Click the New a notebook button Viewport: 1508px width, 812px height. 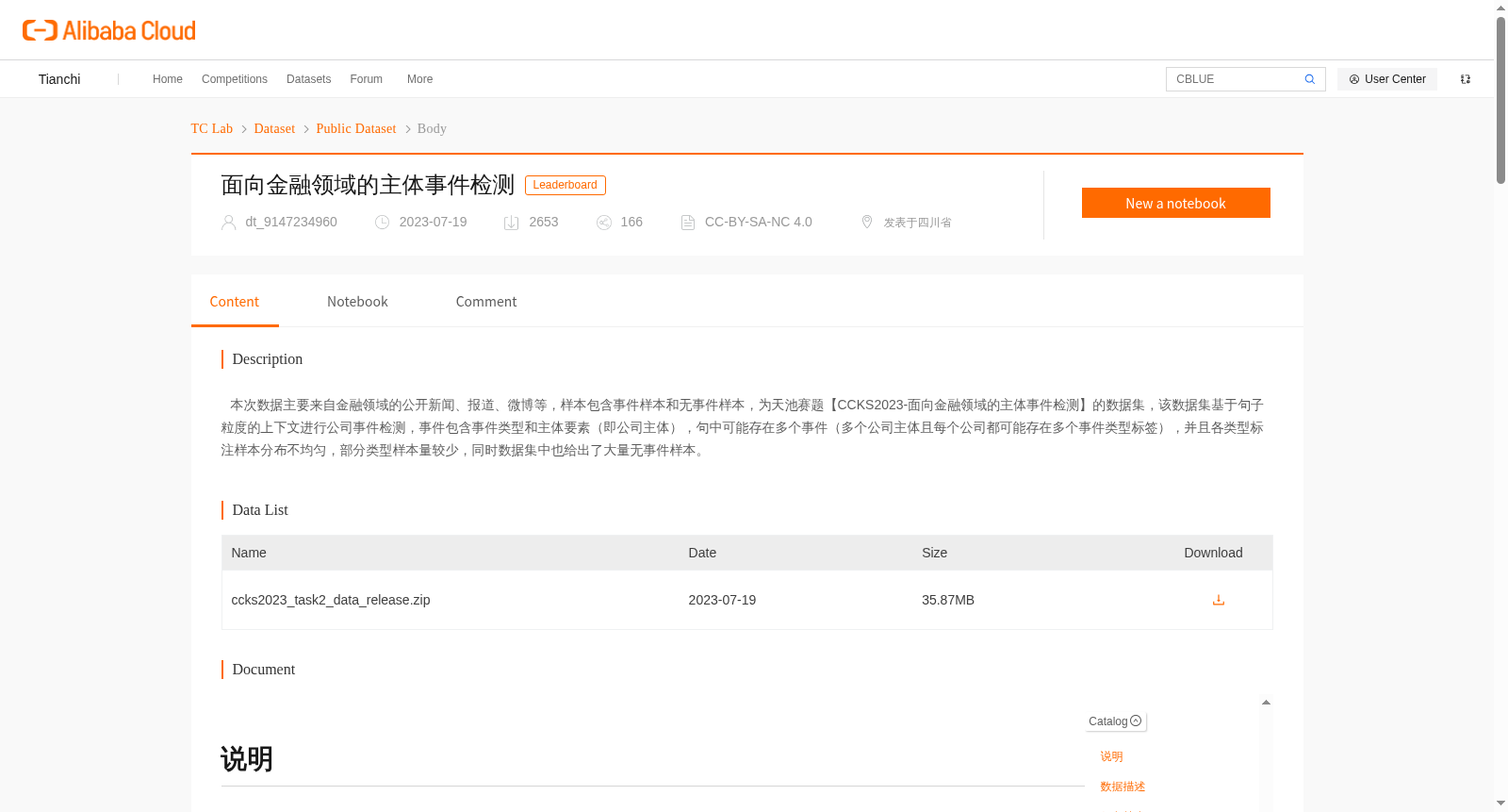(x=1175, y=203)
